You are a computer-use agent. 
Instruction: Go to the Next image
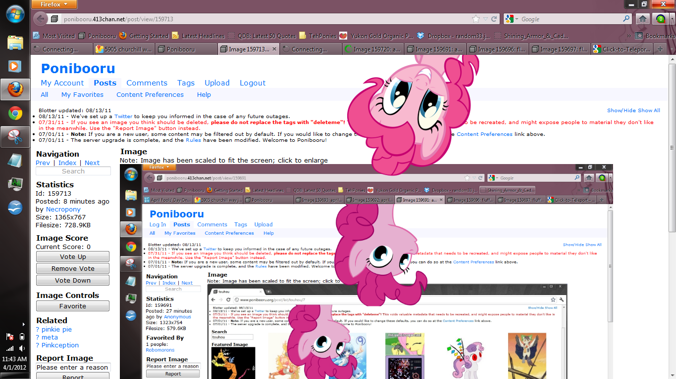tap(92, 163)
